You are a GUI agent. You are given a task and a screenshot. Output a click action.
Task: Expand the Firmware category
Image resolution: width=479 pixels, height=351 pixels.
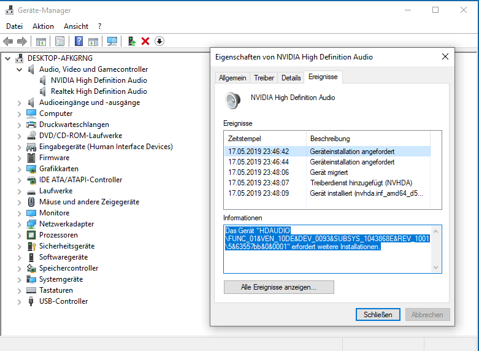[x=19, y=158]
